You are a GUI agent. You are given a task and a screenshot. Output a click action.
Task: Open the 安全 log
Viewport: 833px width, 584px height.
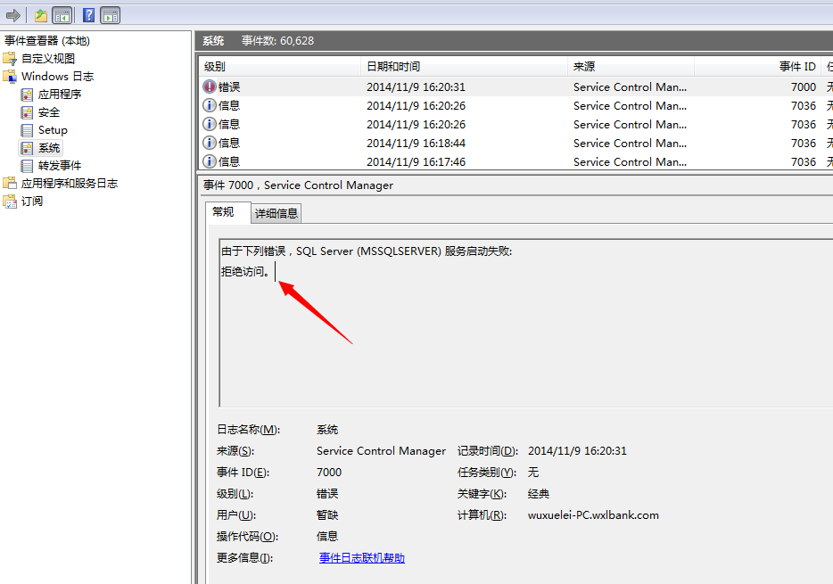pyautogui.click(x=49, y=112)
